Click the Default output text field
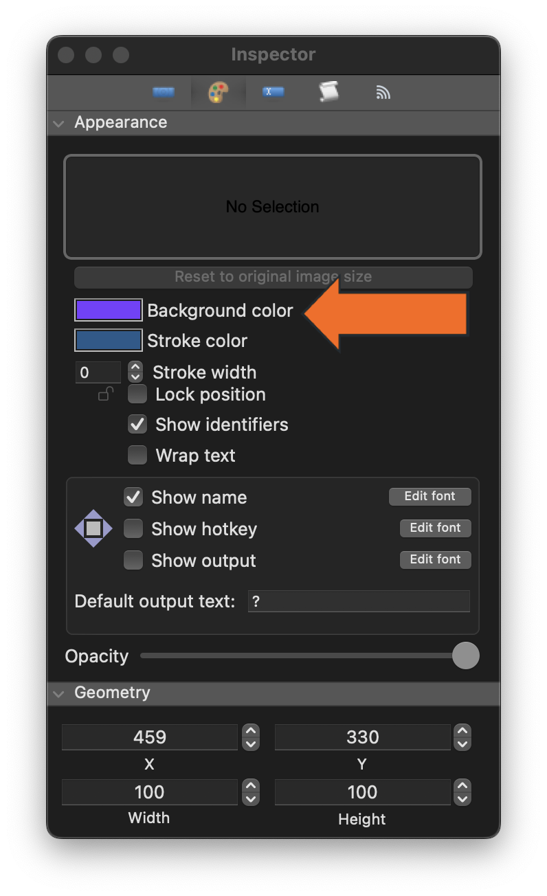547x896 pixels. coord(358,601)
